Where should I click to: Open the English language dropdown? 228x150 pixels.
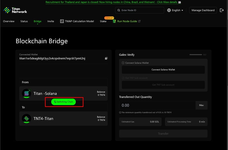coord(175,10)
